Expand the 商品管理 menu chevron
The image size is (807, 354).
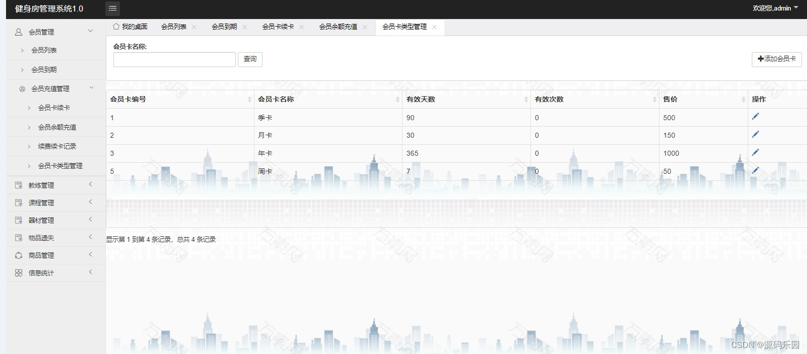coord(90,254)
